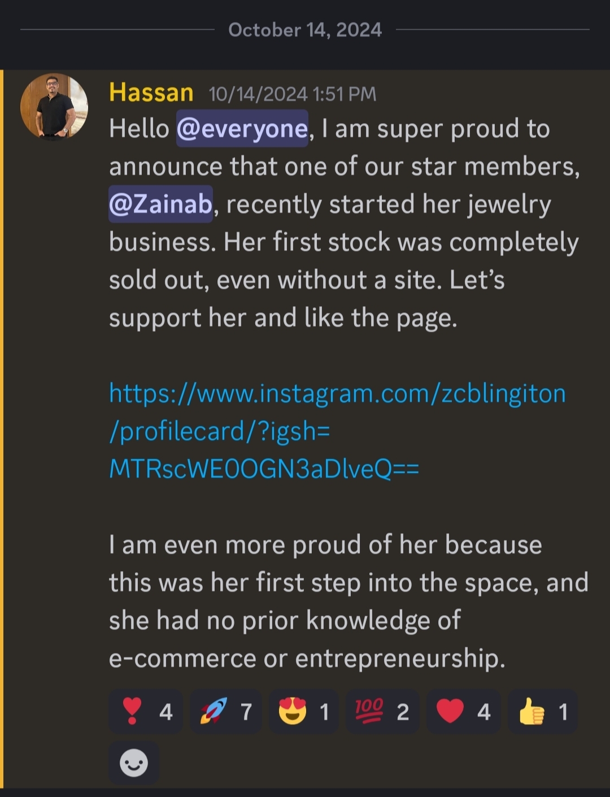
Task: Toggle the thumbs up reaction
Action: click(x=542, y=711)
